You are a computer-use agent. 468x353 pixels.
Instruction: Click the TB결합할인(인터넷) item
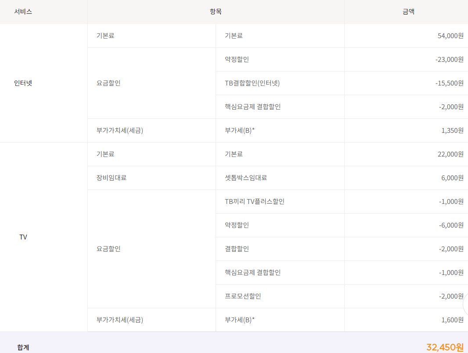point(252,83)
